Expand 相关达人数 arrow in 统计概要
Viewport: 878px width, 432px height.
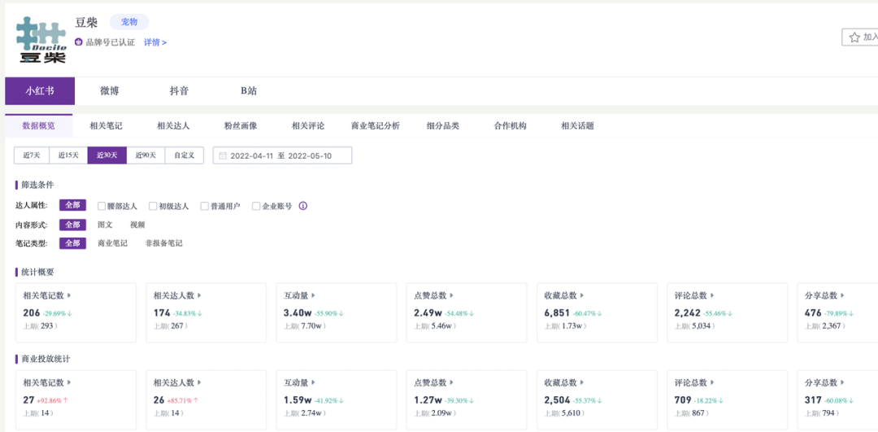(199, 295)
